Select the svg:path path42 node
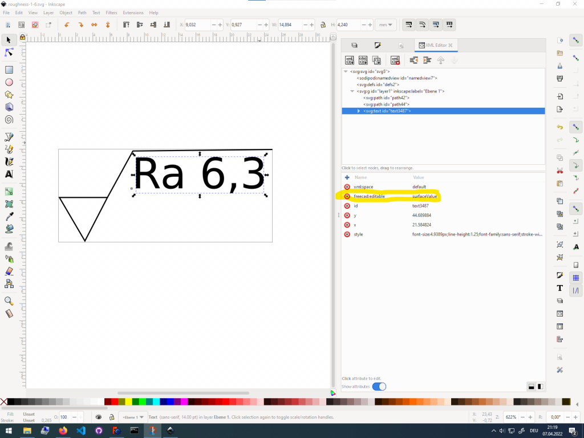 click(386, 98)
